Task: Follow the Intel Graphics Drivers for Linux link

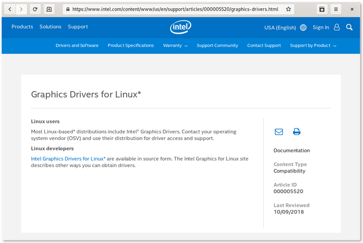Action: click(x=68, y=158)
